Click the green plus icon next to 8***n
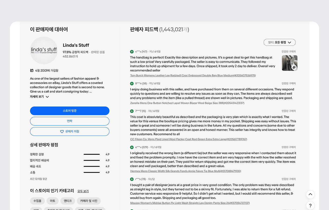 (132, 83)
